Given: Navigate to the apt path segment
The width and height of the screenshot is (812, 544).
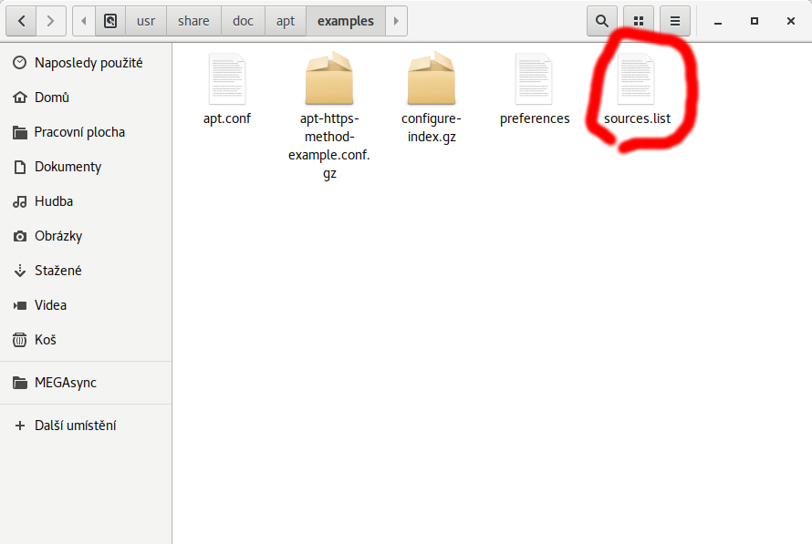Looking at the screenshot, I should click(x=286, y=21).
